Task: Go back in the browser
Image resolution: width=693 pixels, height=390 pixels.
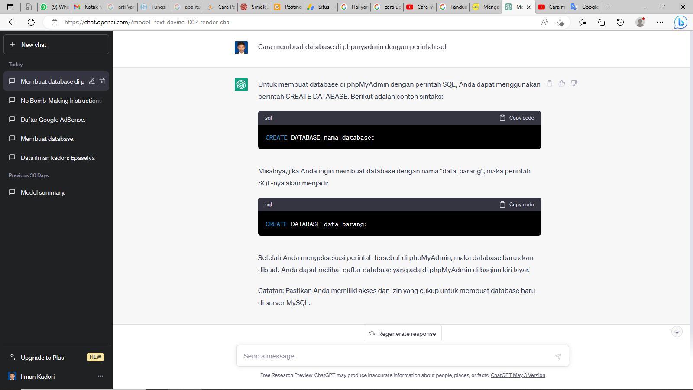Action: (x=12, y=22)
